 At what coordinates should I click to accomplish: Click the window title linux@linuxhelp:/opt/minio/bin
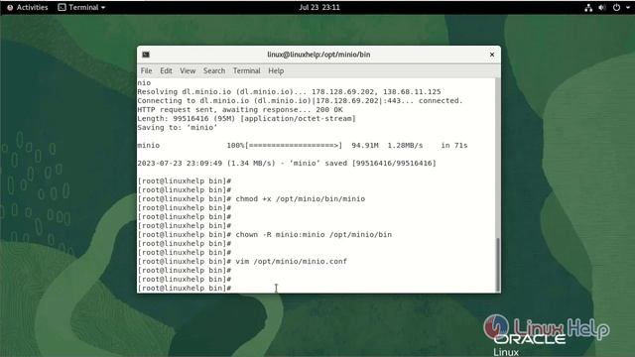[x=318, y=55]
